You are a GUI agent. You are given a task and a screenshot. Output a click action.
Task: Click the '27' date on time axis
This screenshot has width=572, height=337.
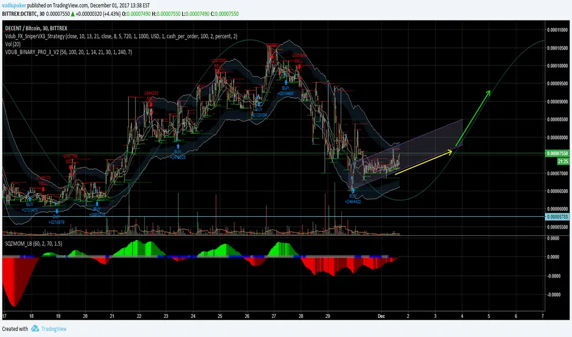tap(274, 316)
